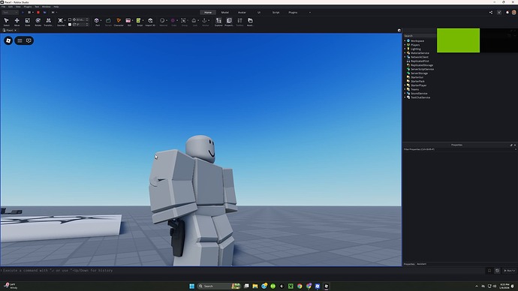Select StarterGui in Explorer
The height and width of the screenshot is (291, 518).
417,77
